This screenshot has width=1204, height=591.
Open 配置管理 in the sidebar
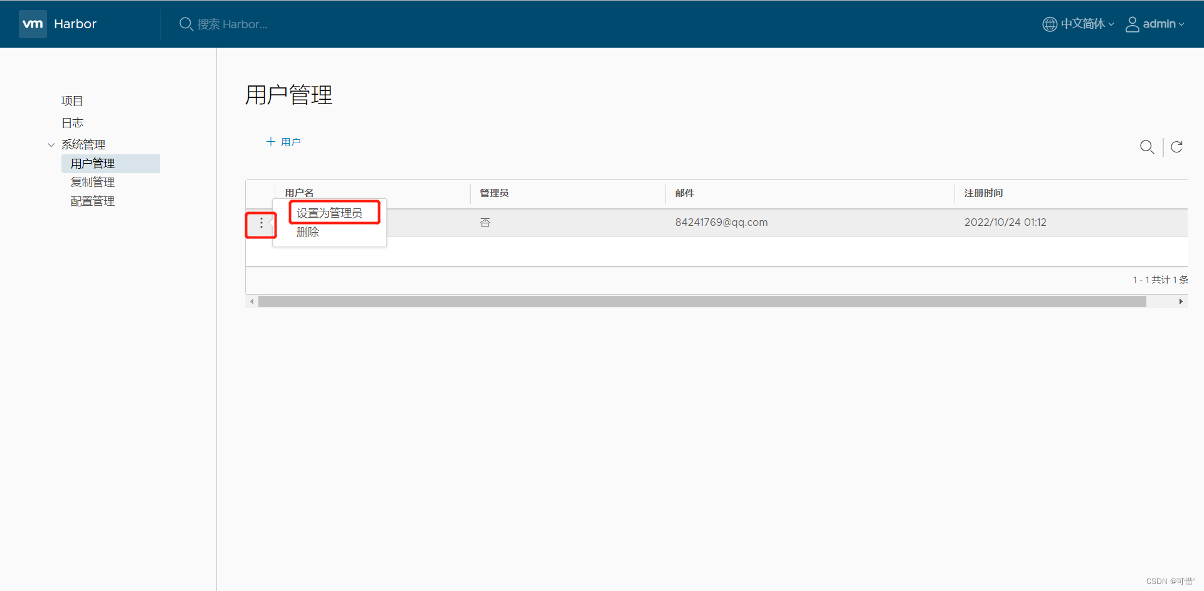[x=93, y=201]
